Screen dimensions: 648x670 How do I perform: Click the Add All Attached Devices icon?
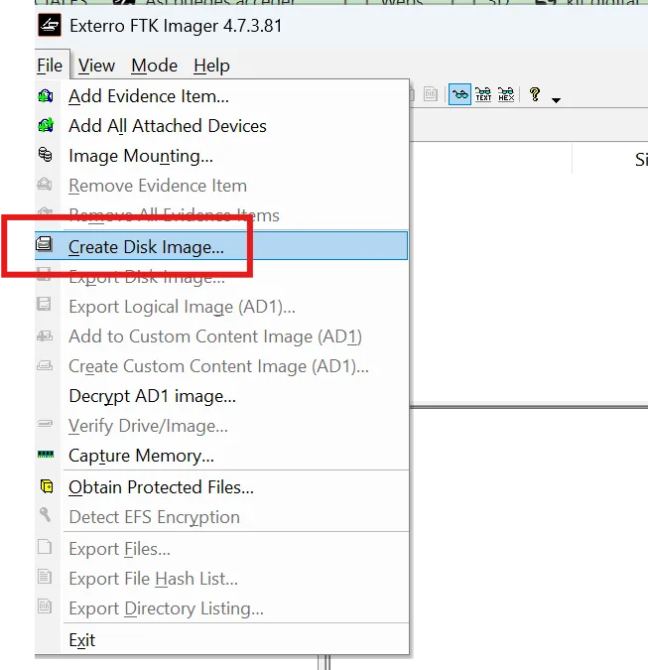pos(46,126)
